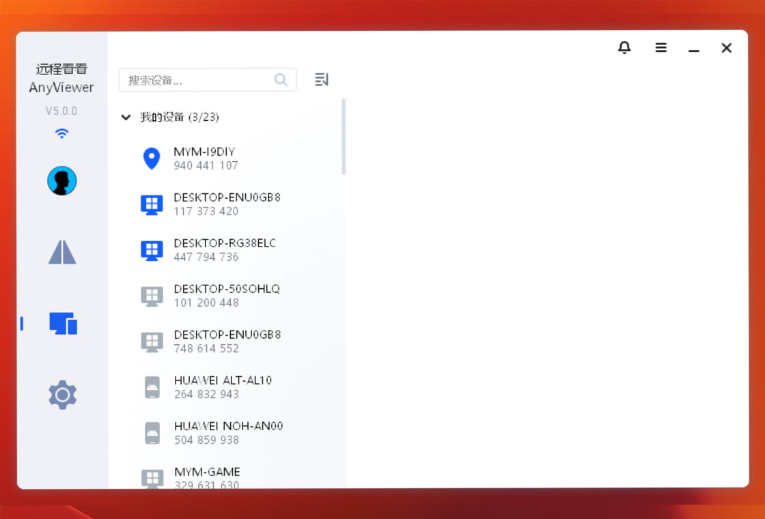Focus the search devices input field
Image resolution: width=765 pixels, height=519 pixels.
(198, 80)
